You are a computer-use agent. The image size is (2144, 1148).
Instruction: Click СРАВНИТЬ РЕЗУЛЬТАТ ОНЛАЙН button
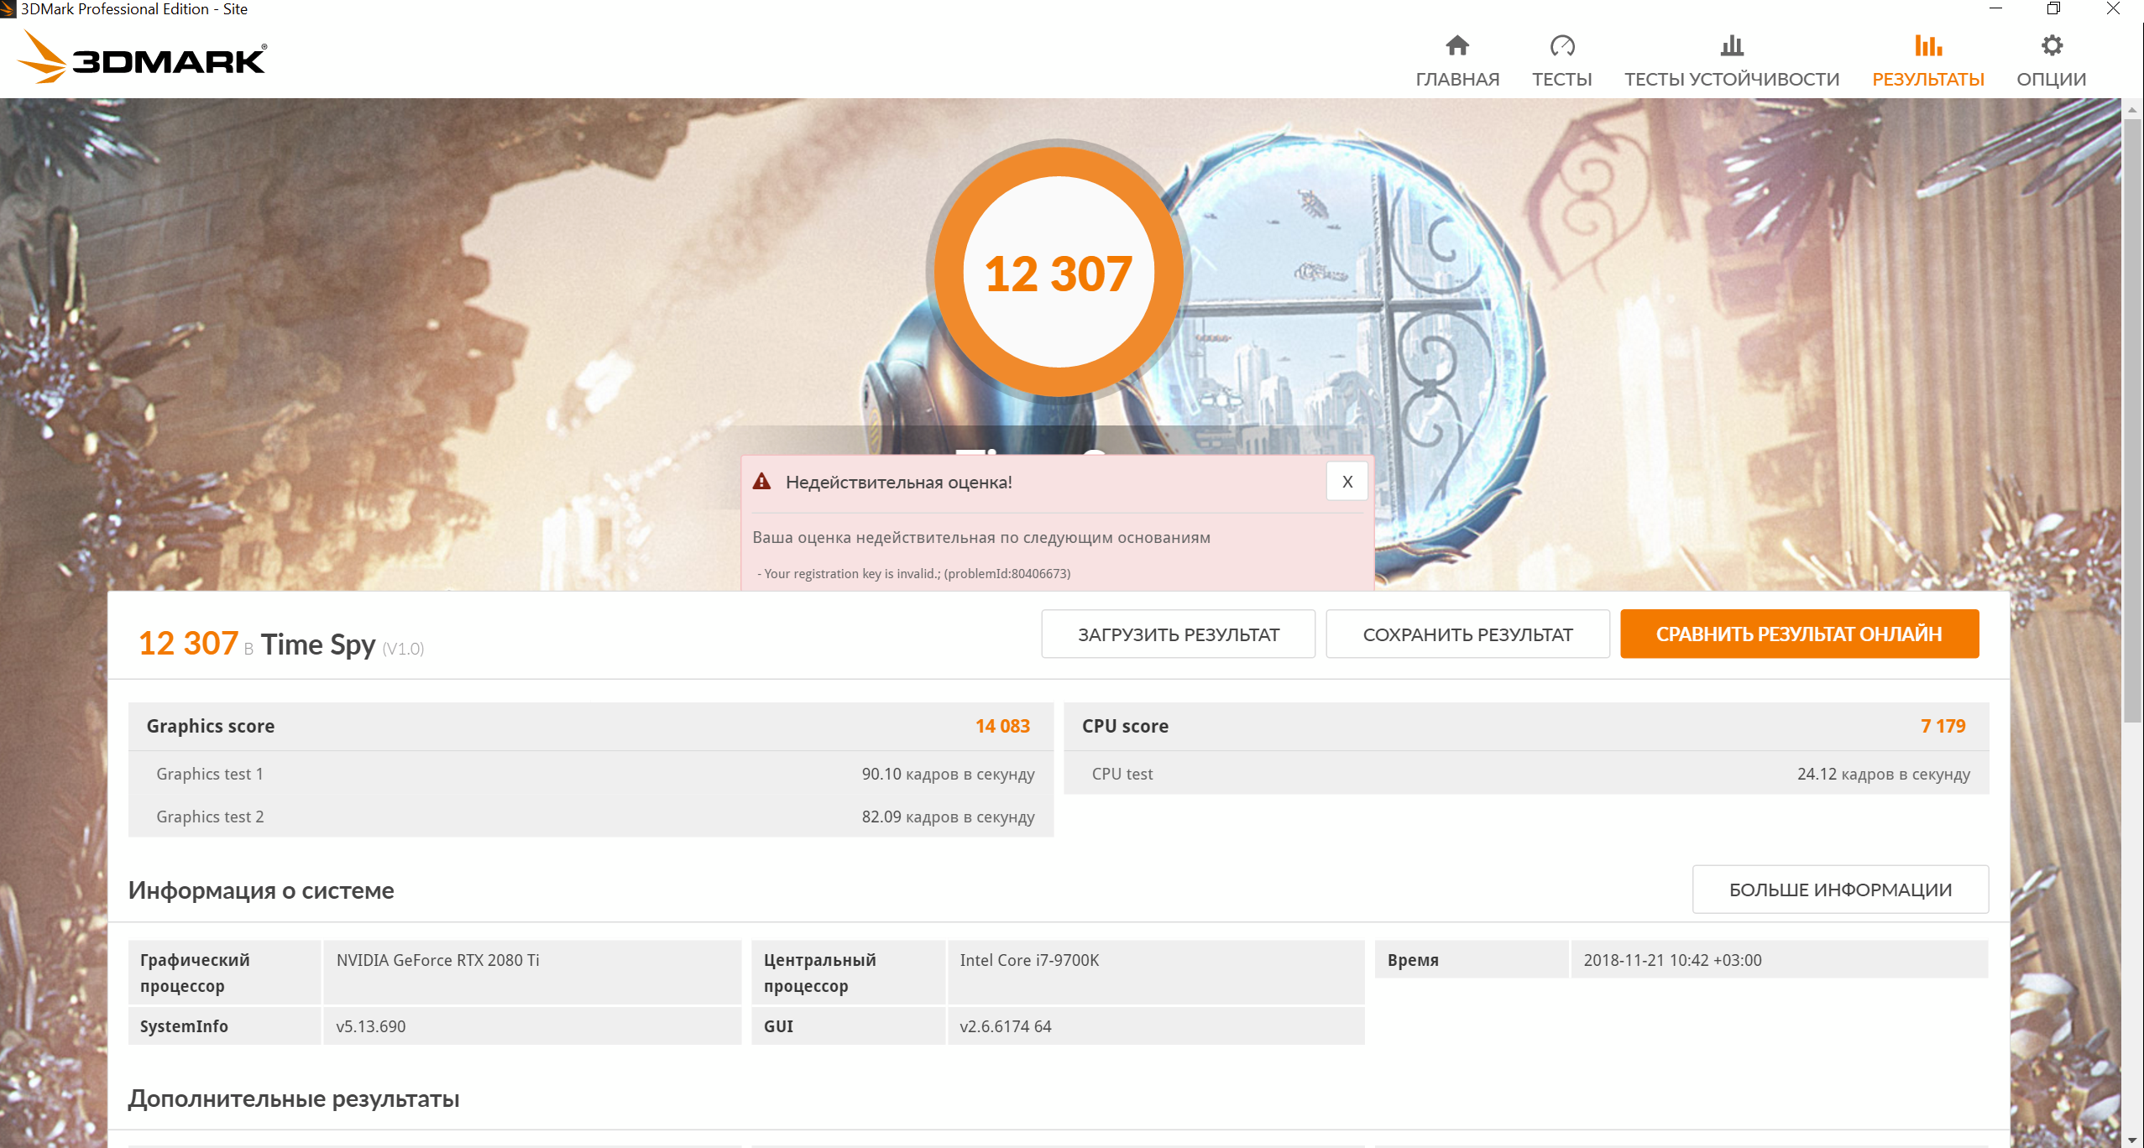(1798, 634)
